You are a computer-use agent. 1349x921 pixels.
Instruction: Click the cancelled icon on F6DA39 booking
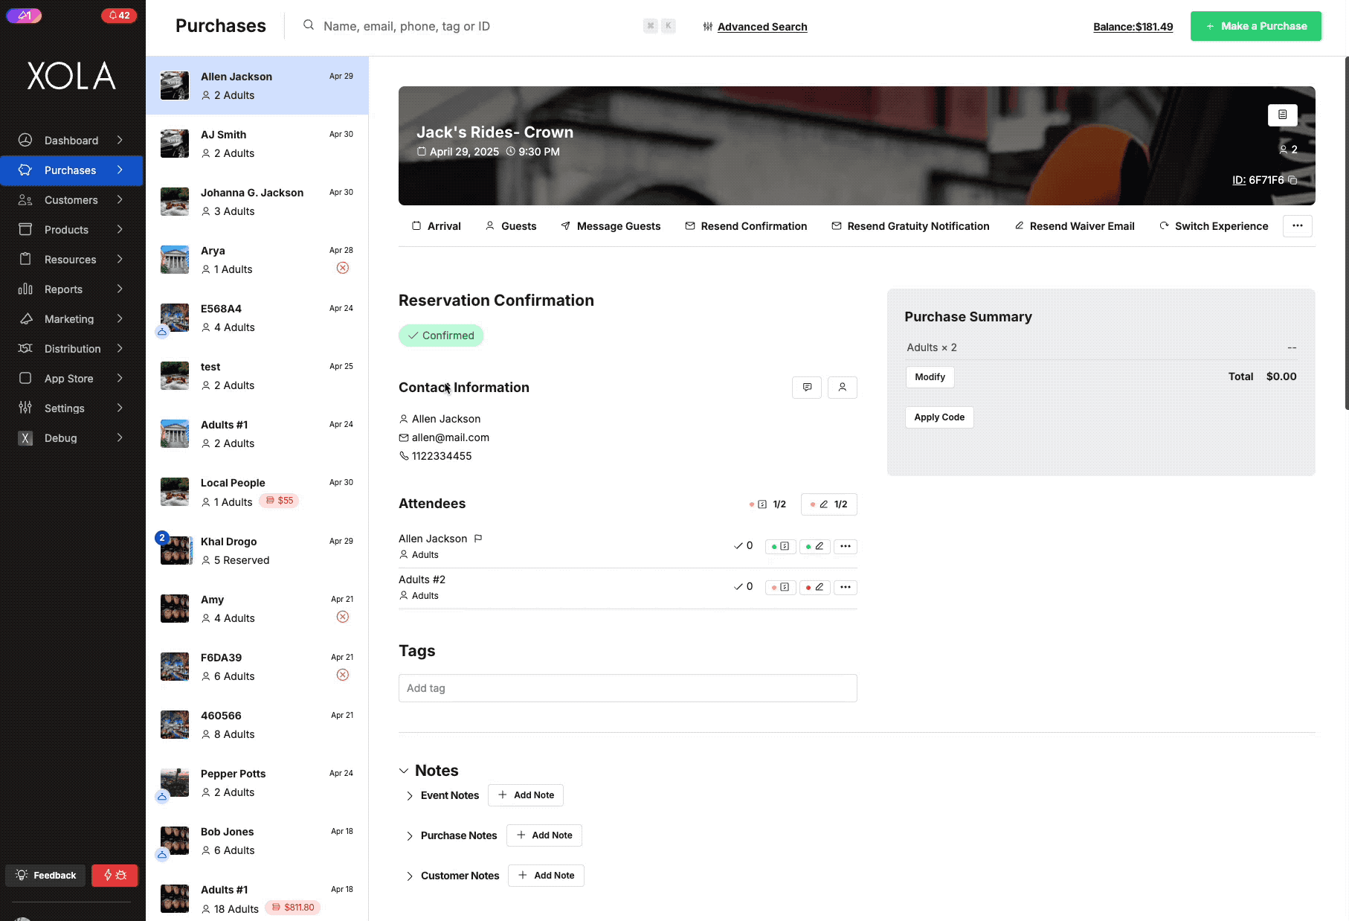[343, 675]
